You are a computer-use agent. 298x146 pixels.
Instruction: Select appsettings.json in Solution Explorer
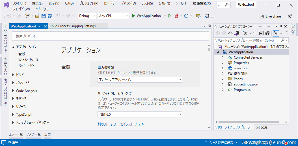pyautogui.click(x=246, y=84)
